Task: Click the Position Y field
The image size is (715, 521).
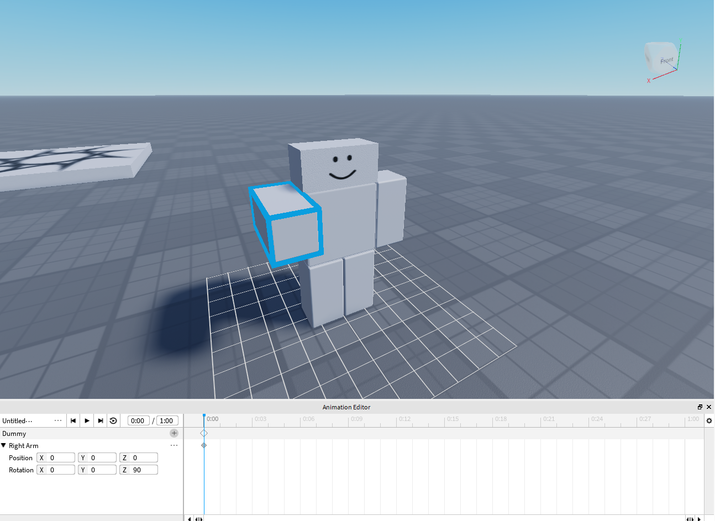Action: [97, 457]
